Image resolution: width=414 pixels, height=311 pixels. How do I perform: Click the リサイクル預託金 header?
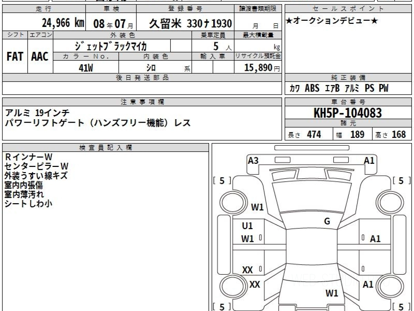pos(258,56)
